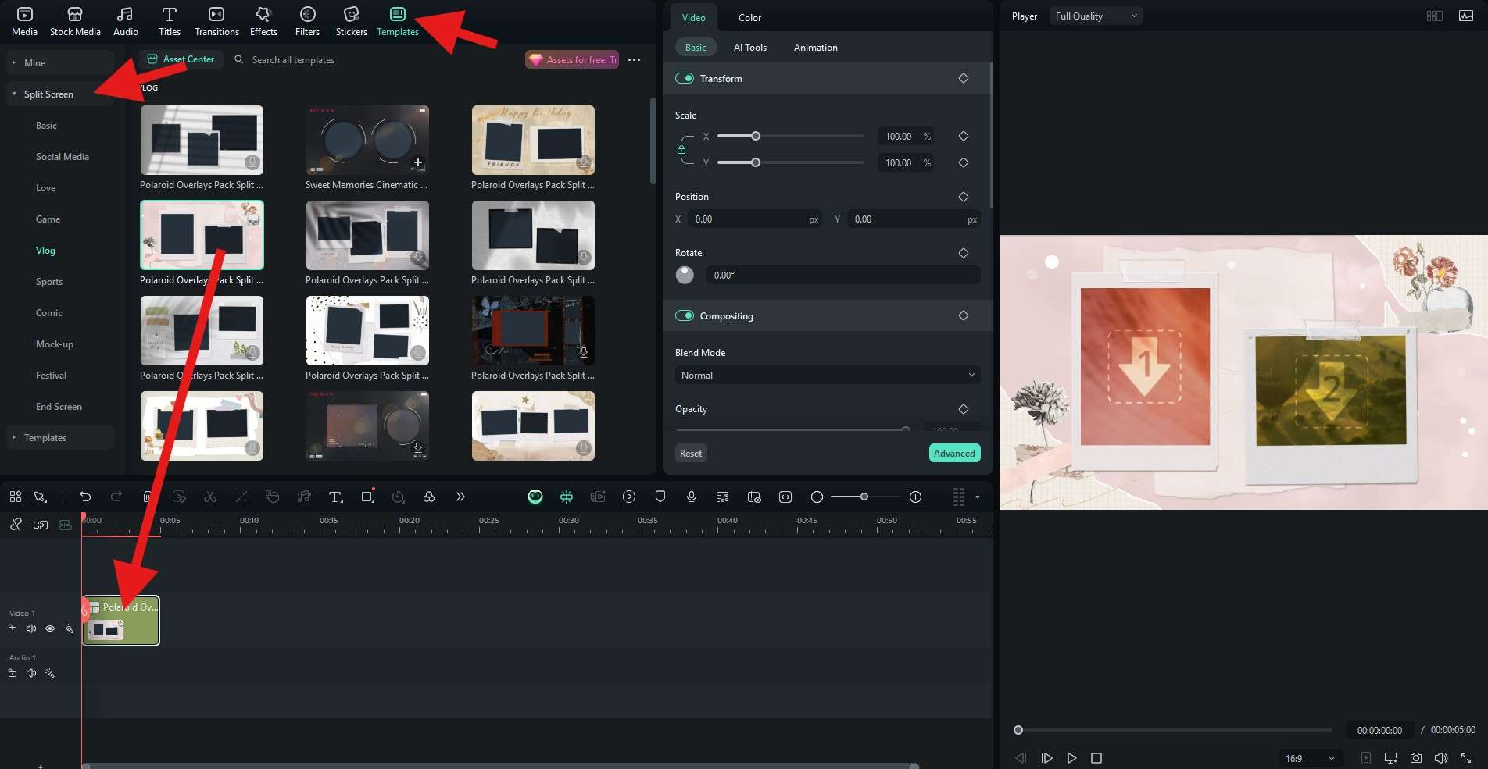Click the player volume speaker icon
This screenshot has width=1488, height=769.
coord(1441,757)
